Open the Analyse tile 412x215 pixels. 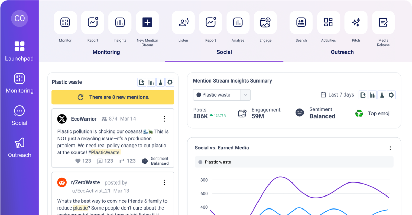point(238,23)
